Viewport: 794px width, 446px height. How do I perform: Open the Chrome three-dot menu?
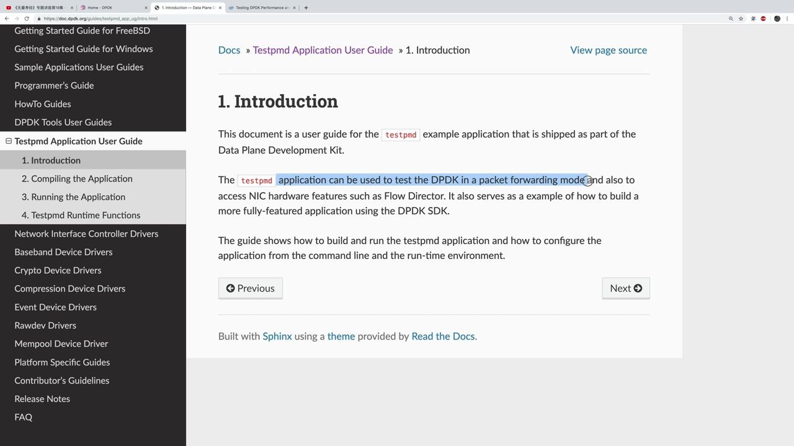788,19
